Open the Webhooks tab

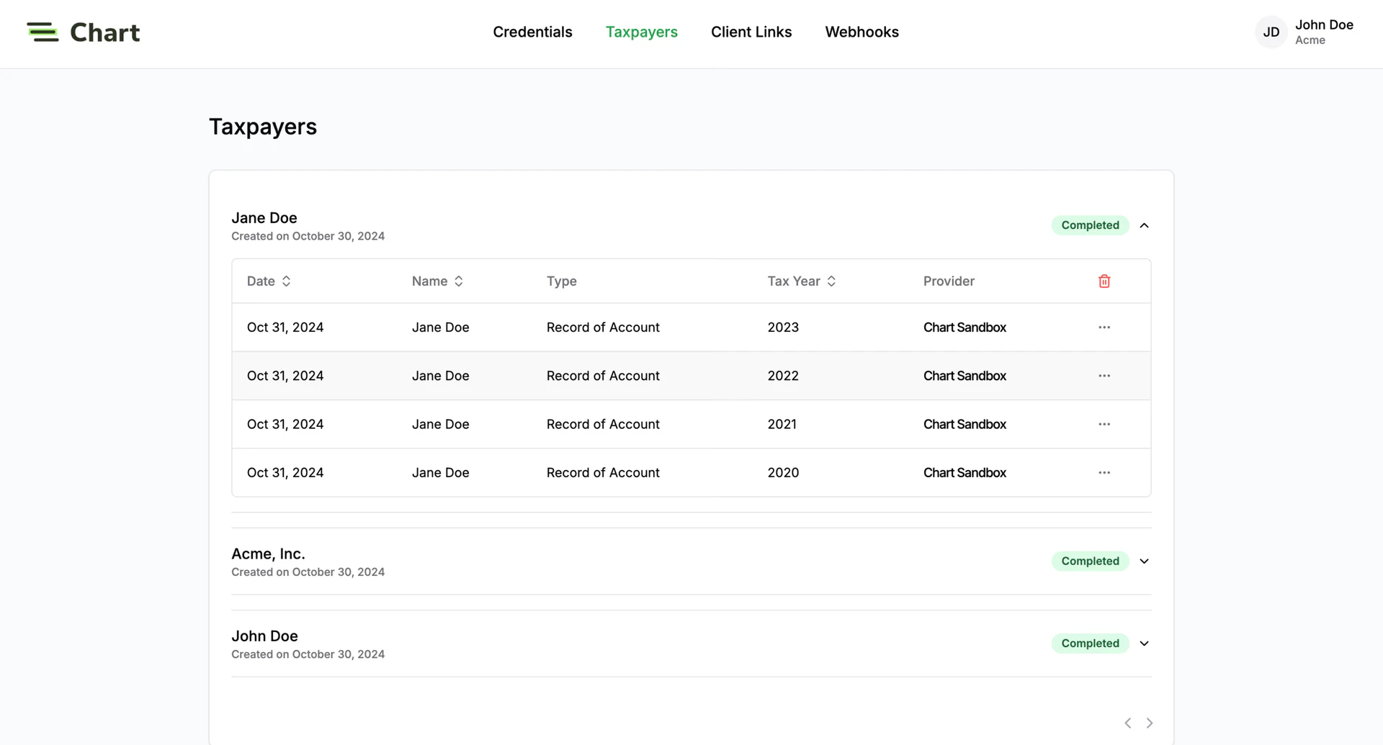(x=861, y=32)
